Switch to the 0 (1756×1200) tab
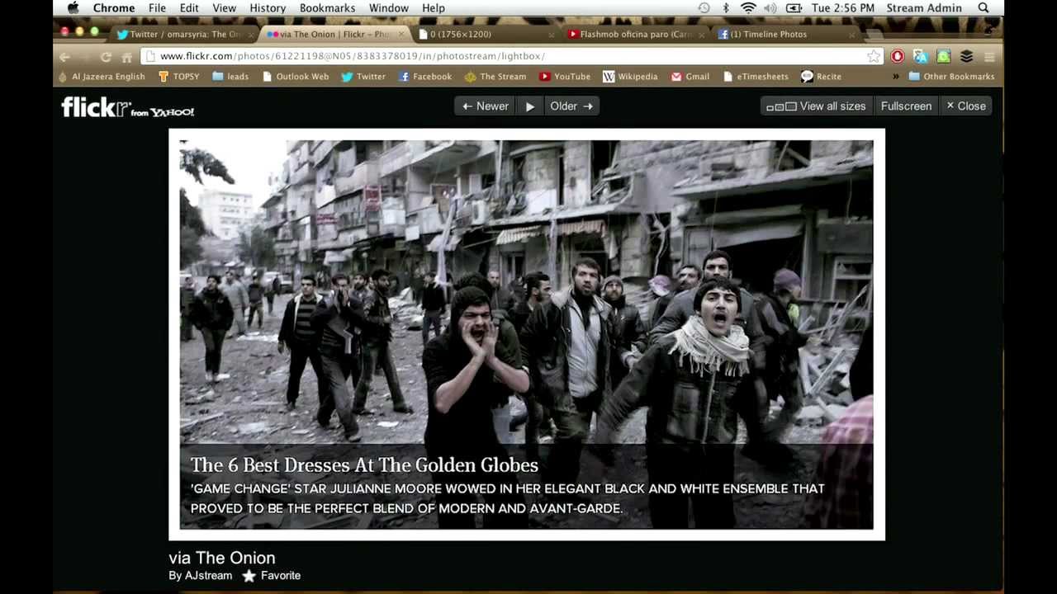1057x594 pixels. click(x=487, y=35)
